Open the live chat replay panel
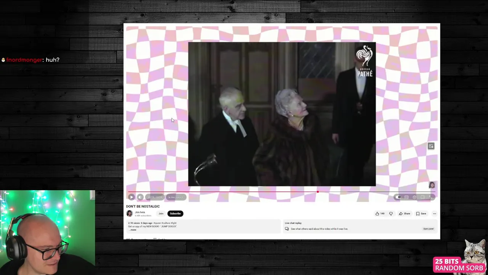The height and width of the screenshot is (275, 488). [429, 229]
